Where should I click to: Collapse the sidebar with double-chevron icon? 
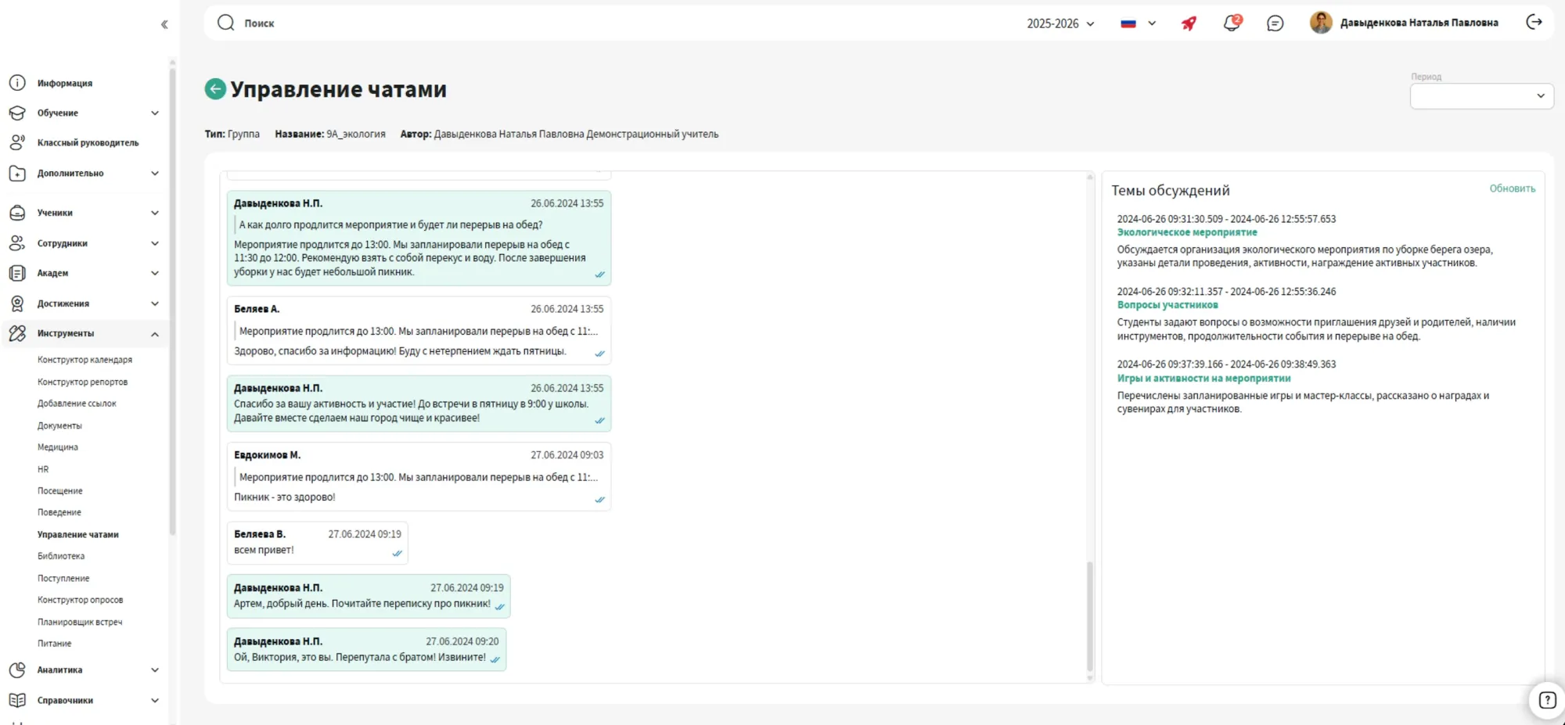pyautogui.click(x=164, y=24)
